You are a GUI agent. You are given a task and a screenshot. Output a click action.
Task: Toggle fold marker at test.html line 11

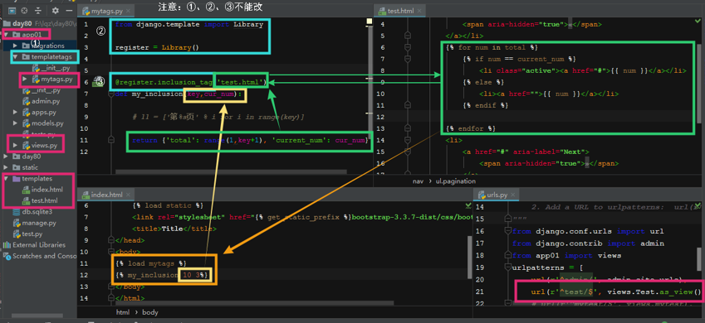(409, 105)
